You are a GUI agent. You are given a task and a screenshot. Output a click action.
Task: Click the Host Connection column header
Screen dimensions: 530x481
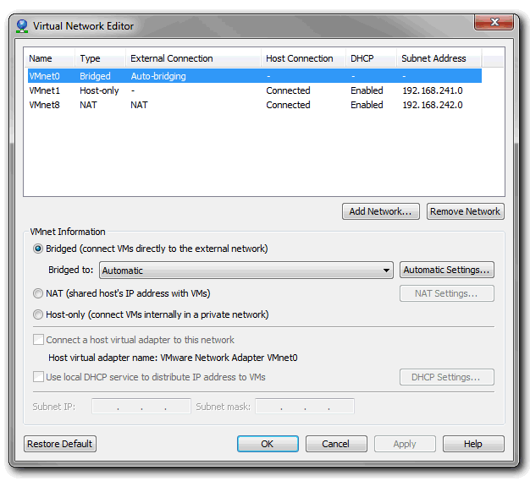click(x=304, y=58)
